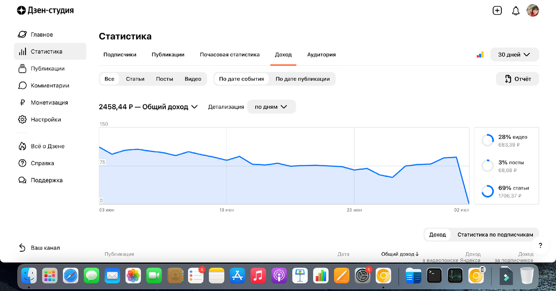Image resolution: width=556 pixels, height=291 pixels.
Task: Click the Монетизация ruble icon
Action: (22, 102)
